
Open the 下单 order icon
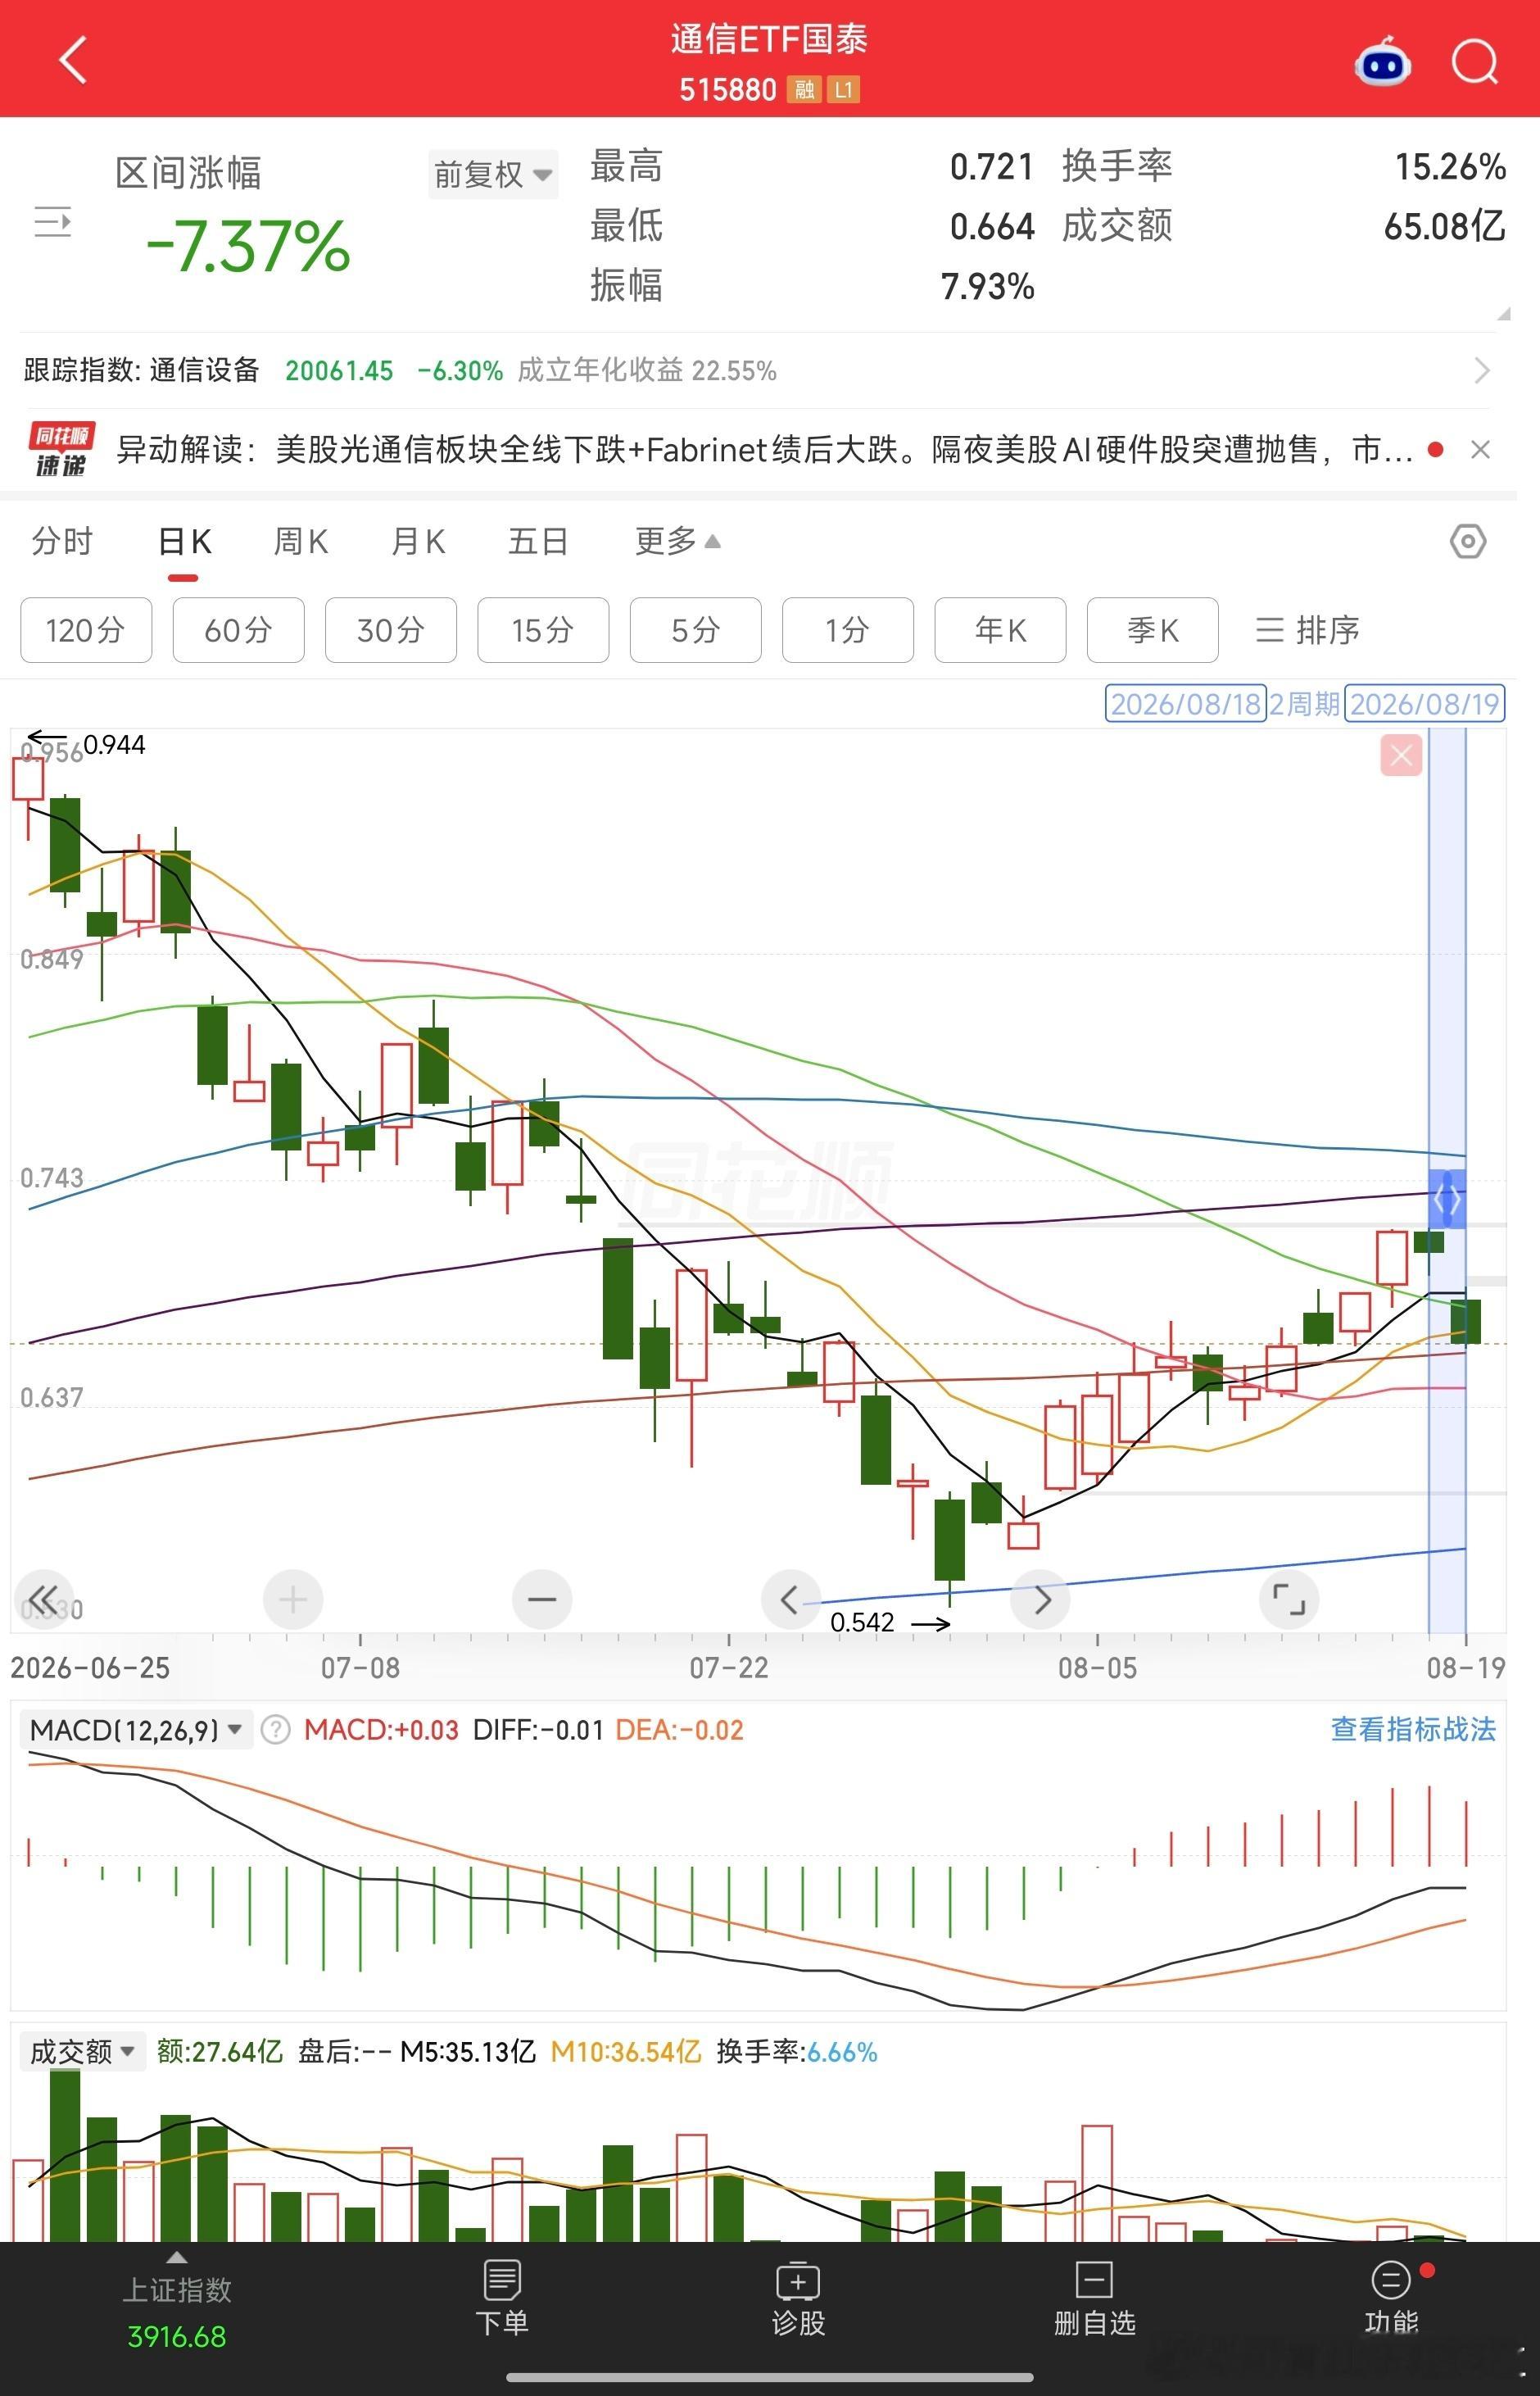[501, 2299]
